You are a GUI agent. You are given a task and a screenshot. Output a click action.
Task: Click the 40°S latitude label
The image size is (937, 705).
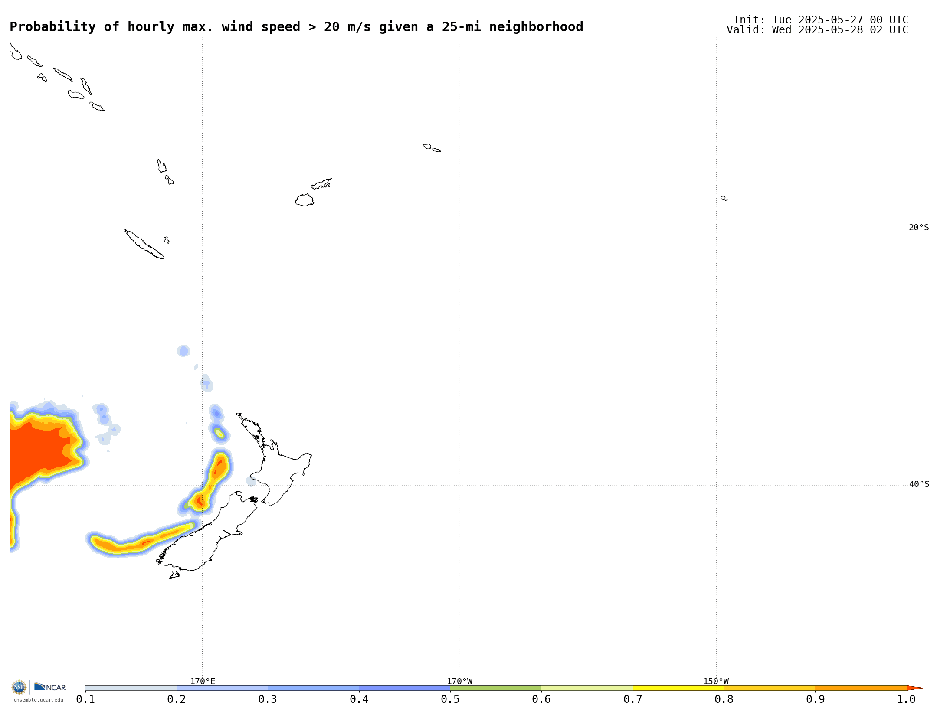tap(919, 484)
